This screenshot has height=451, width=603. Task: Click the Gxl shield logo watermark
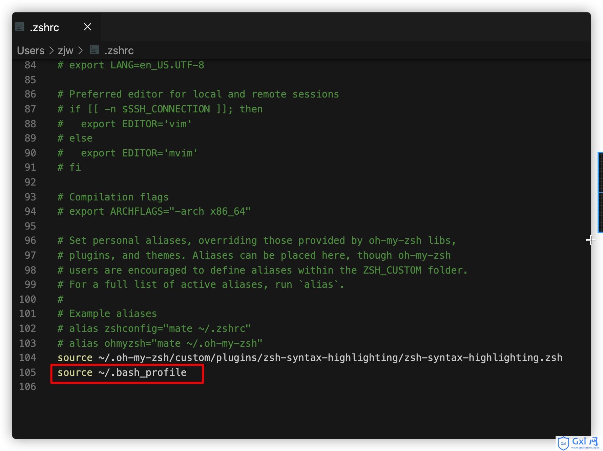(x=563, y=443)
